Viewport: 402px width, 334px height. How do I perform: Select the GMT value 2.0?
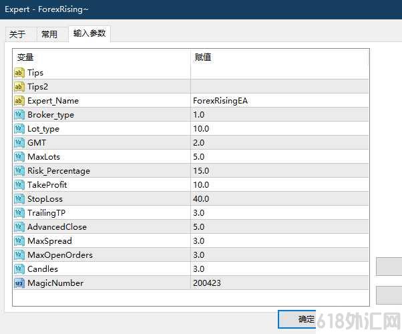coord(199,143)
